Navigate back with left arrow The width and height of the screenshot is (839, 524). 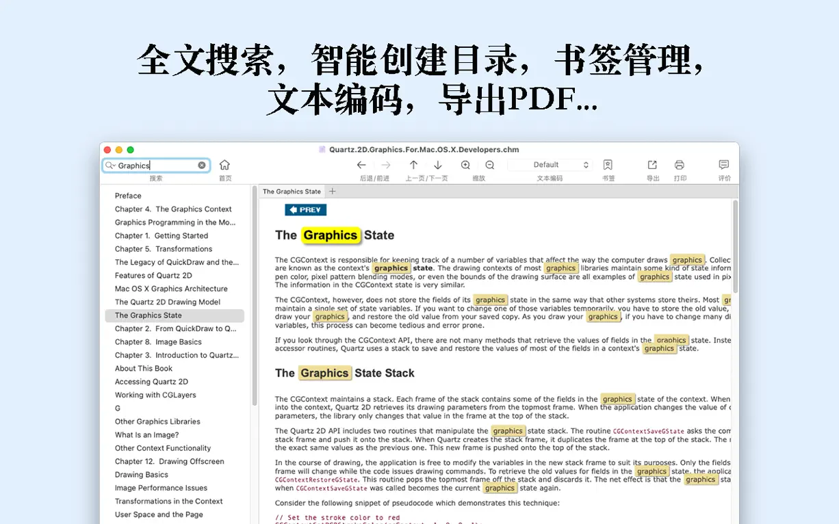pyautogui.click(x=361, y=165)
